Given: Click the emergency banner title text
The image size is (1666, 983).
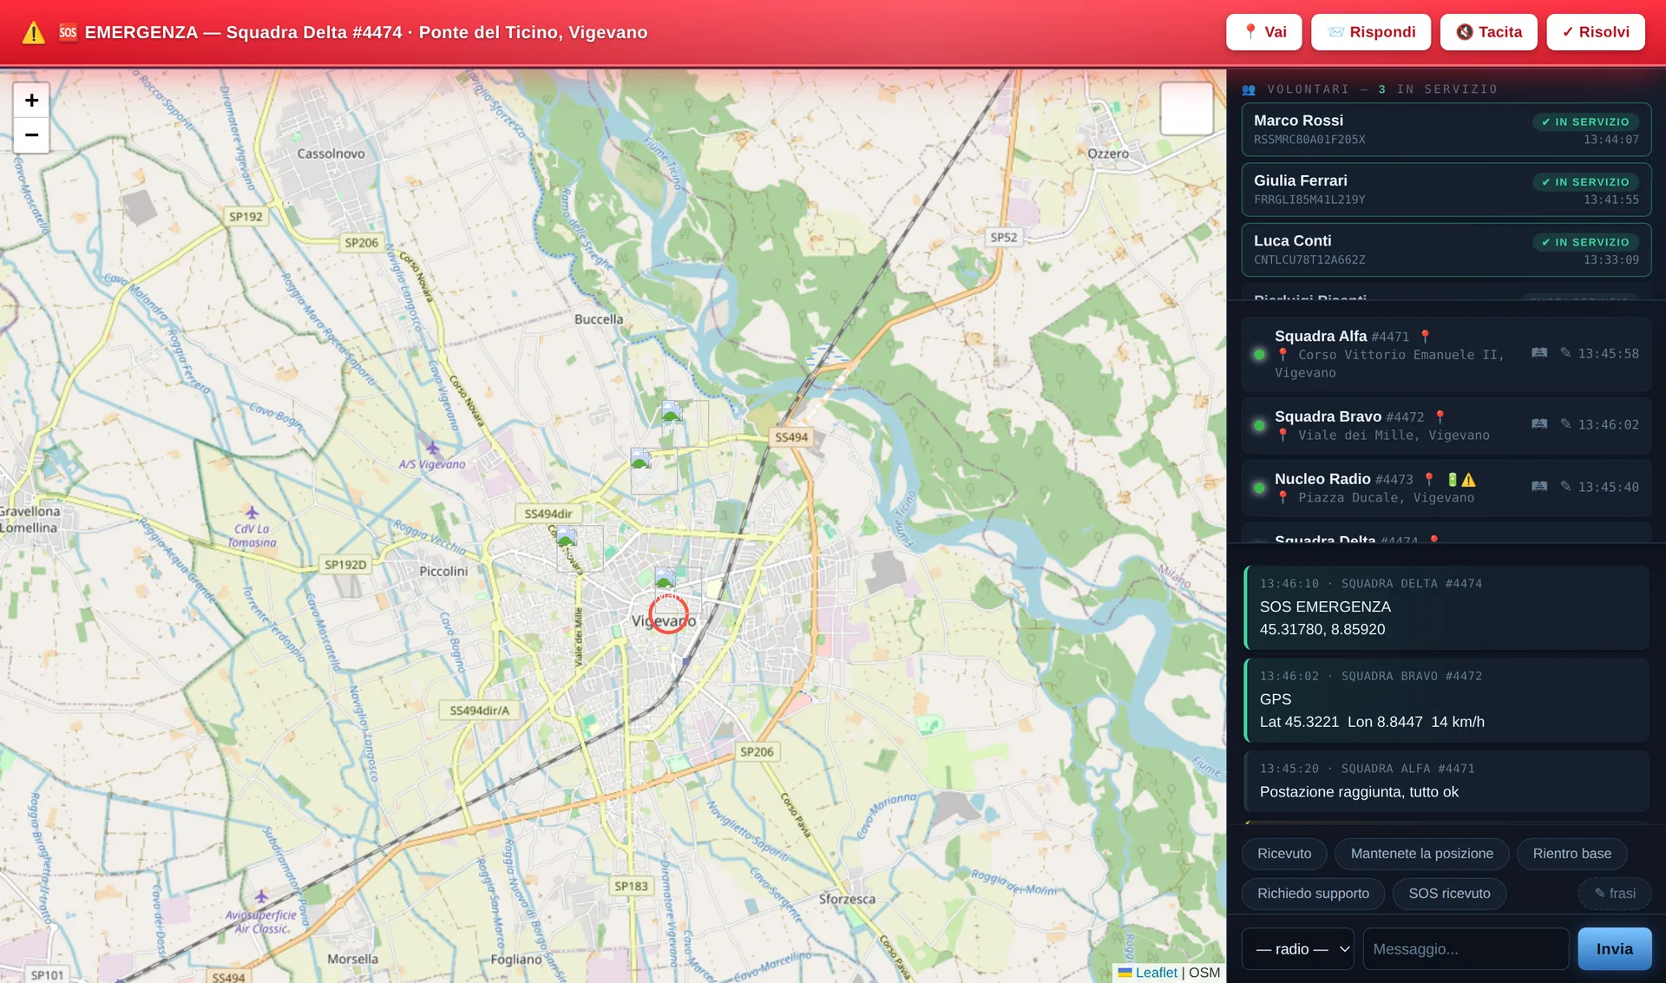Looking at the screenshot, I should [x=365, y=32].
